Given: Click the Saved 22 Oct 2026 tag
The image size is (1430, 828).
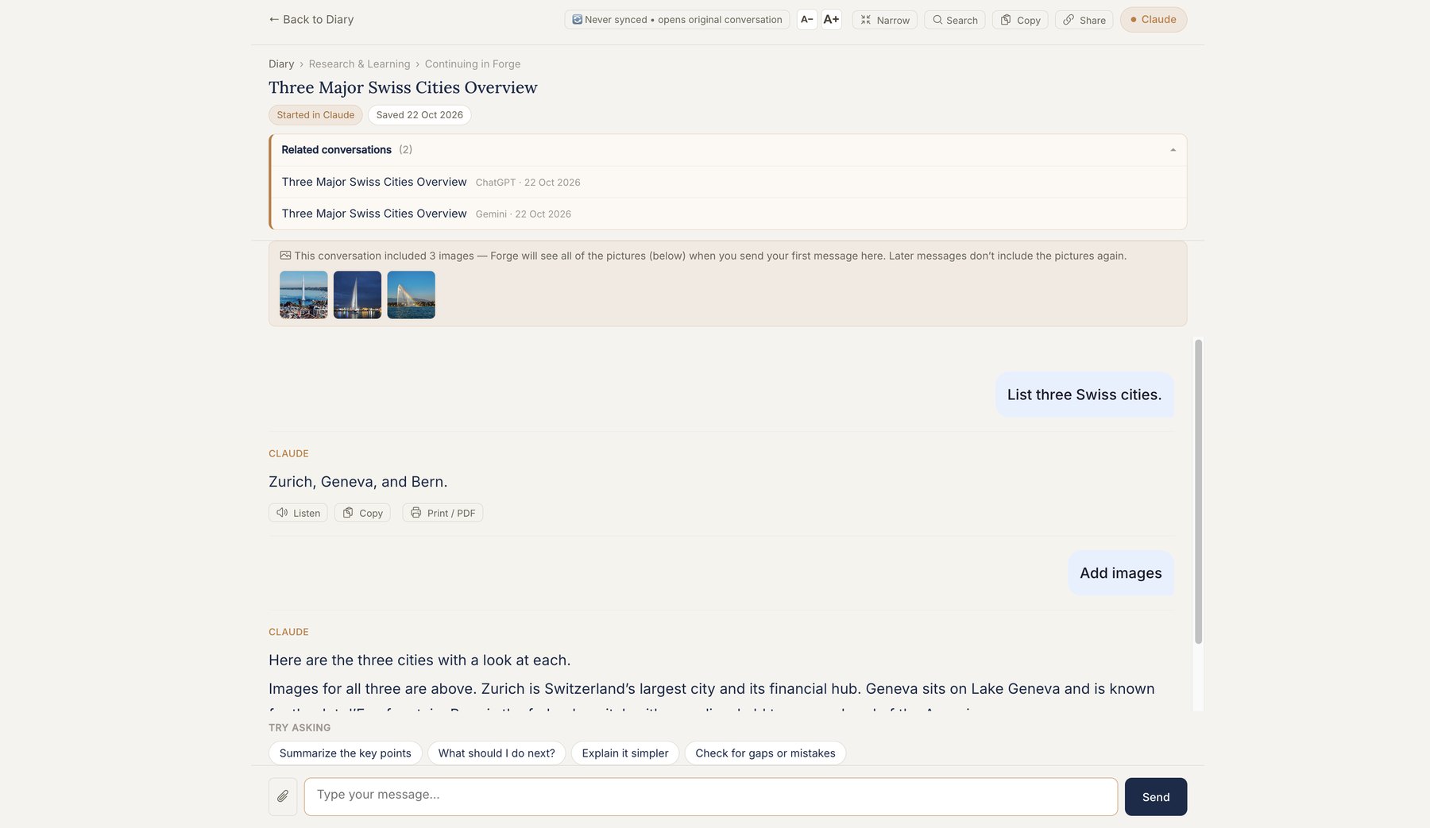Looking at the screenshot, I should click(x=419, y=115).
